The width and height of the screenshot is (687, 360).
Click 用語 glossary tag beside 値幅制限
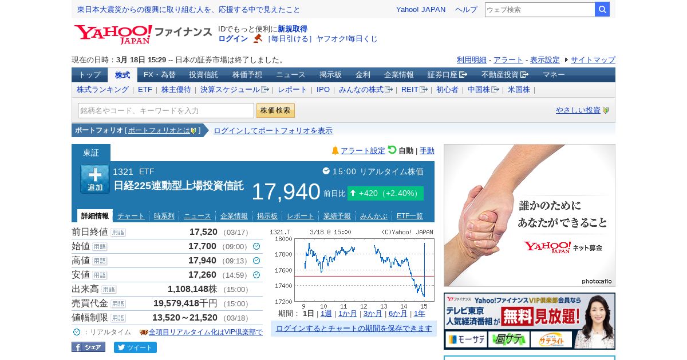(x=118, y=318)
